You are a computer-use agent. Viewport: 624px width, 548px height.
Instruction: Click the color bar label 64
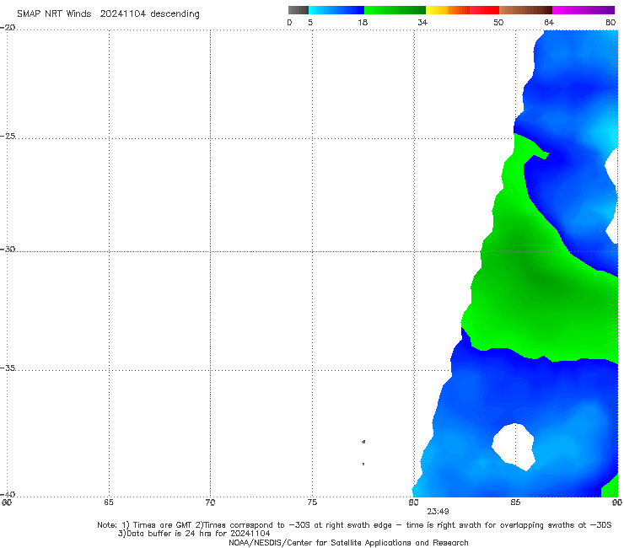[x=549, y=22]
